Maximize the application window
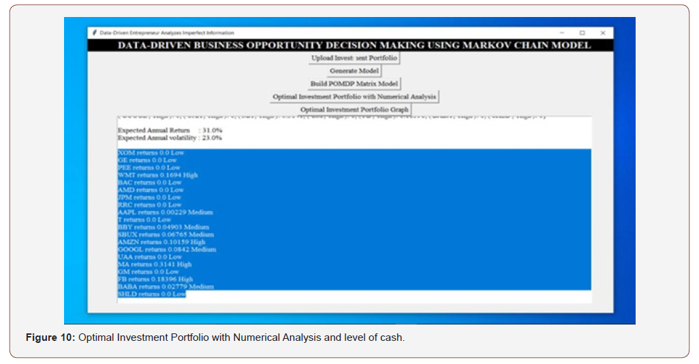Image resolution: width=699 pixels, height=364 pixels. coord(582,33)
